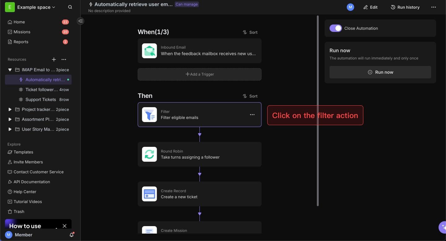Screen dimensions: 446x241
Task: Click the Run now button
Action: pos(380,72)
